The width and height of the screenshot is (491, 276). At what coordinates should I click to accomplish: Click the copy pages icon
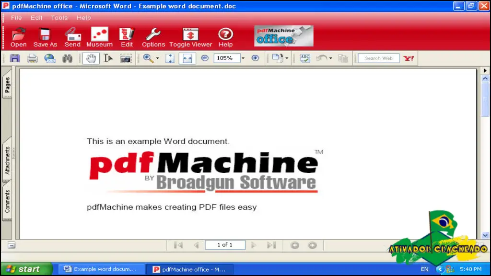pos(343,58)
